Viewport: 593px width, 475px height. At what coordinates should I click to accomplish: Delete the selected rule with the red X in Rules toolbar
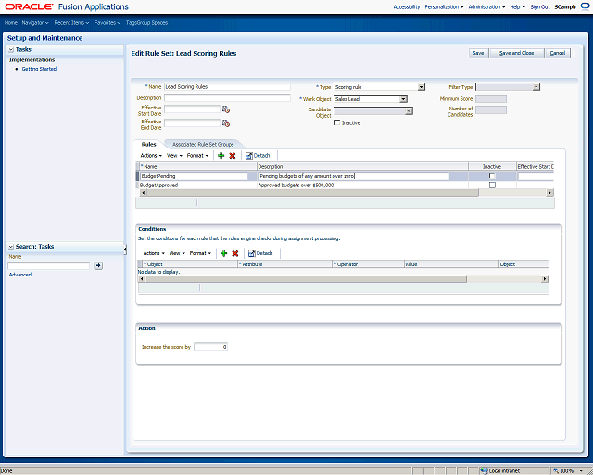[x=233, y=155]
